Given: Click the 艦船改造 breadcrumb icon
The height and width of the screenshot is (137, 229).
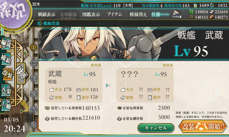Looking at the screenshot, I should point(39,23).
